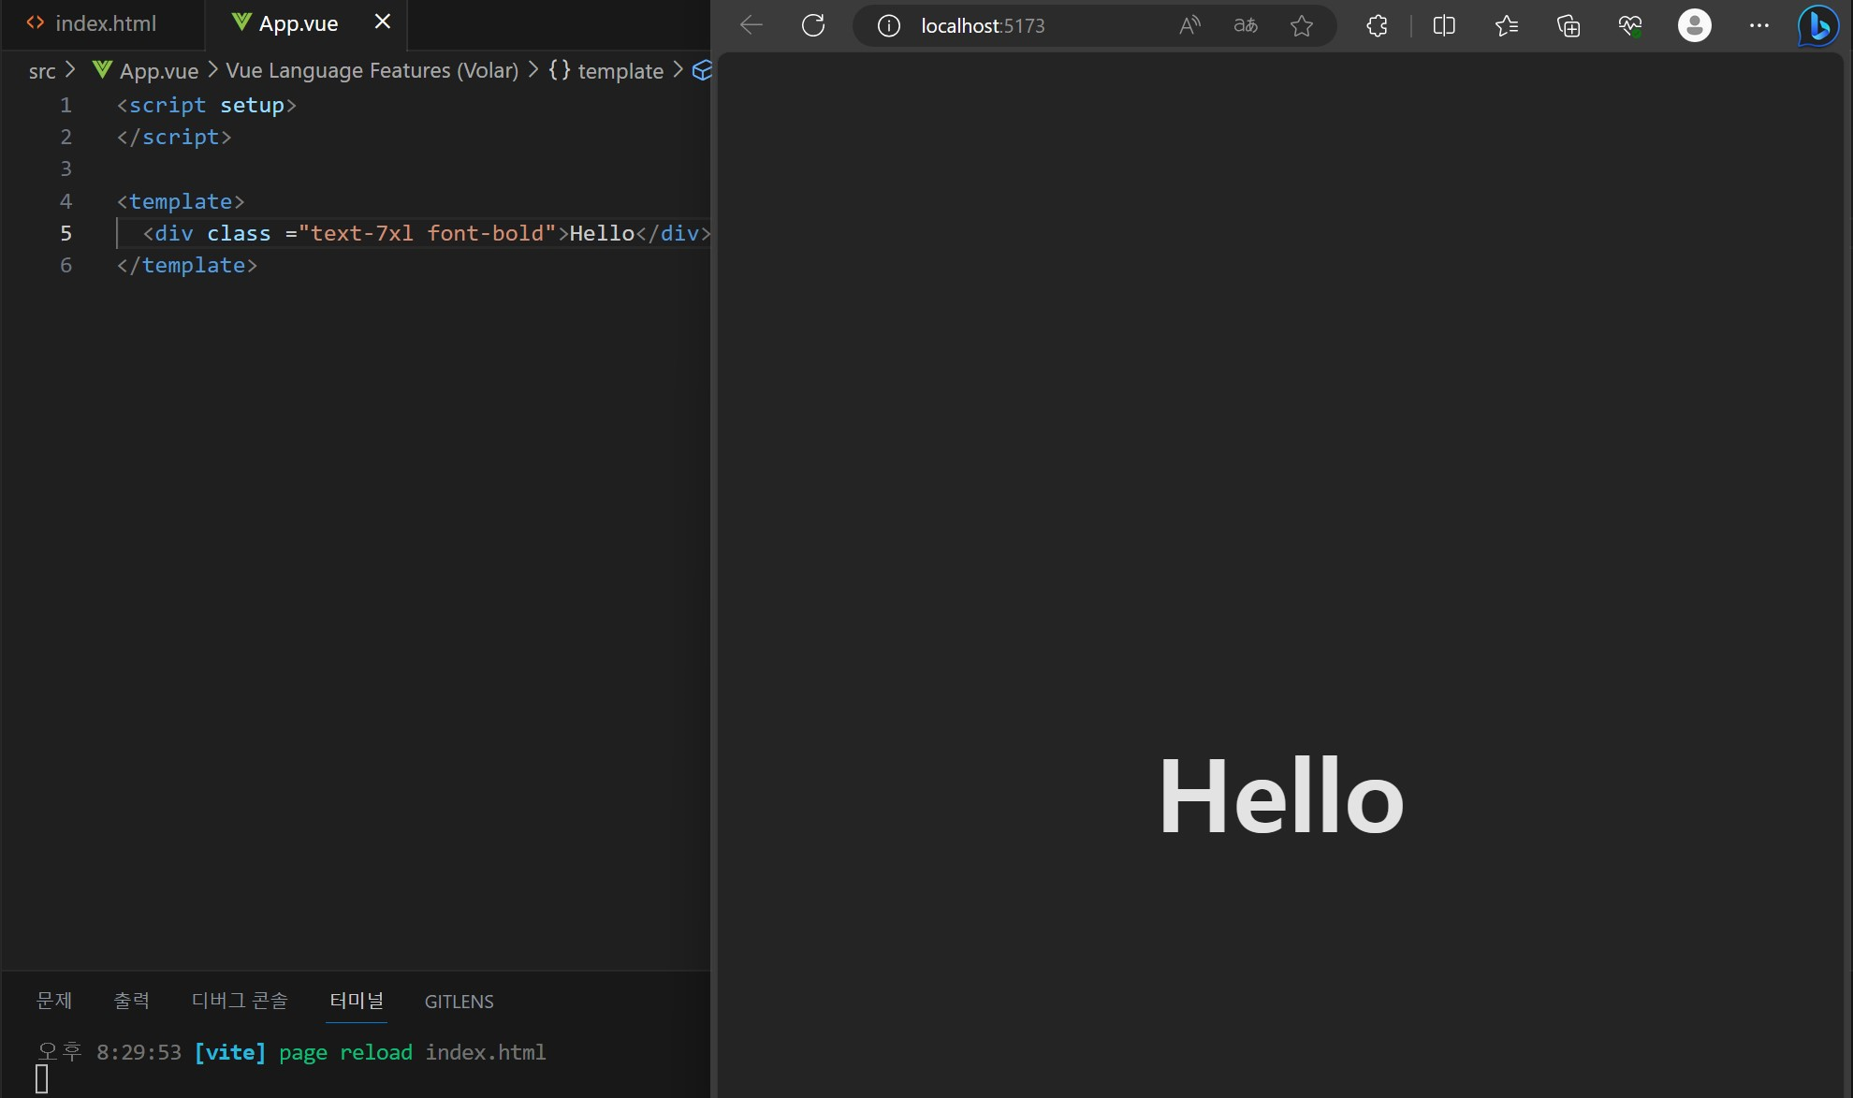The image size is (1853, 1098).
Task: Open the favorites list icon
Action: click(x=1506, y=26)
